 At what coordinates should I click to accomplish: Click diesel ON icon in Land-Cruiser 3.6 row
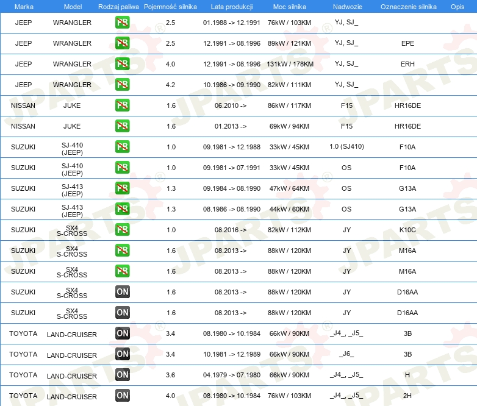[122, 375]
